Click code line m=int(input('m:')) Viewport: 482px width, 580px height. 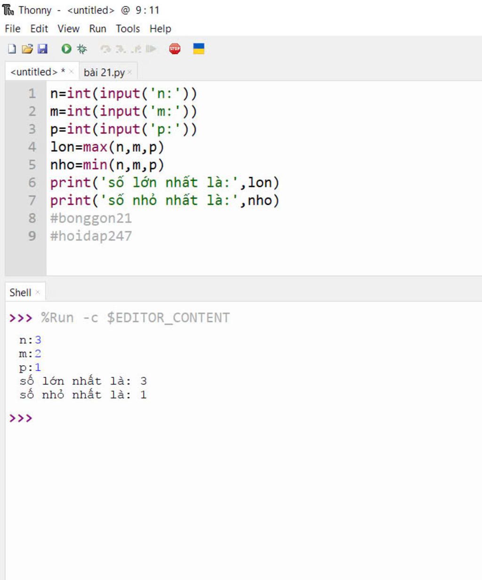pyautogui.click(x=123, y=111)
